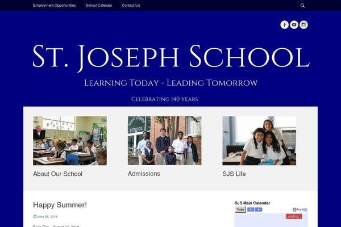The height and width of the screenshot is (227, 341).
Task: Jump to Today in the calendar
Action: pos(240,209)
